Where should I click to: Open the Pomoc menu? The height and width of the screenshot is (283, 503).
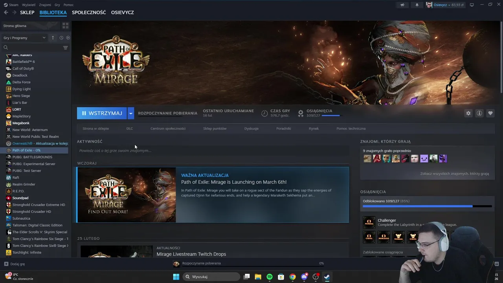pyautogui.click(x=69, y=5)
